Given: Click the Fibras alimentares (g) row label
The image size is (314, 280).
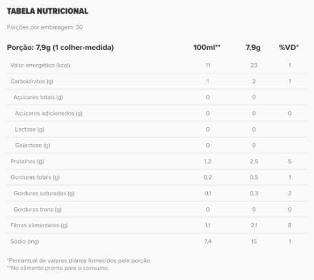Looking at the screenshot, I should click(39, 225).
